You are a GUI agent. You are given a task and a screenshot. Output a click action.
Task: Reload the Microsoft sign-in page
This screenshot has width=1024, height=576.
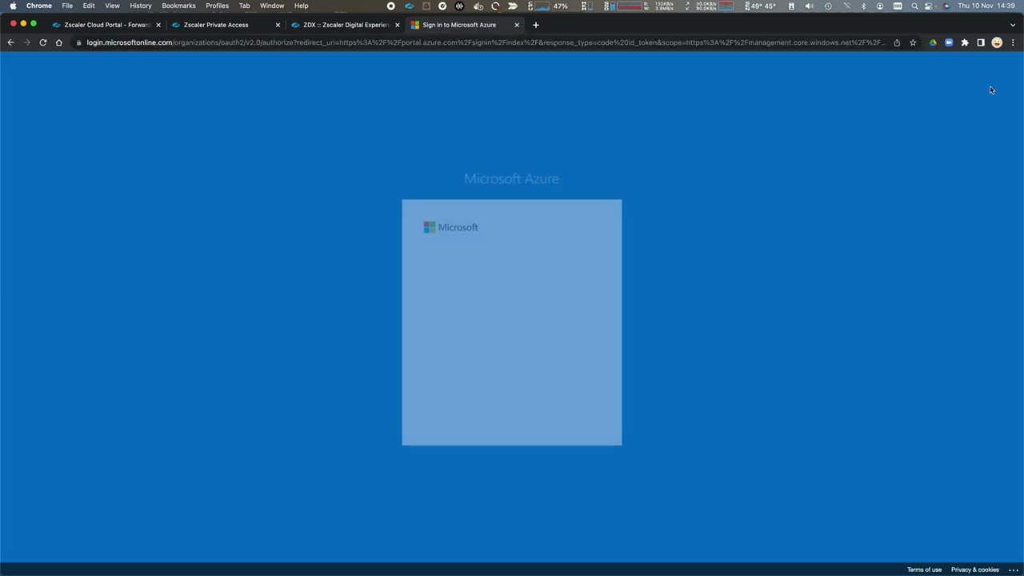(42, 42)
